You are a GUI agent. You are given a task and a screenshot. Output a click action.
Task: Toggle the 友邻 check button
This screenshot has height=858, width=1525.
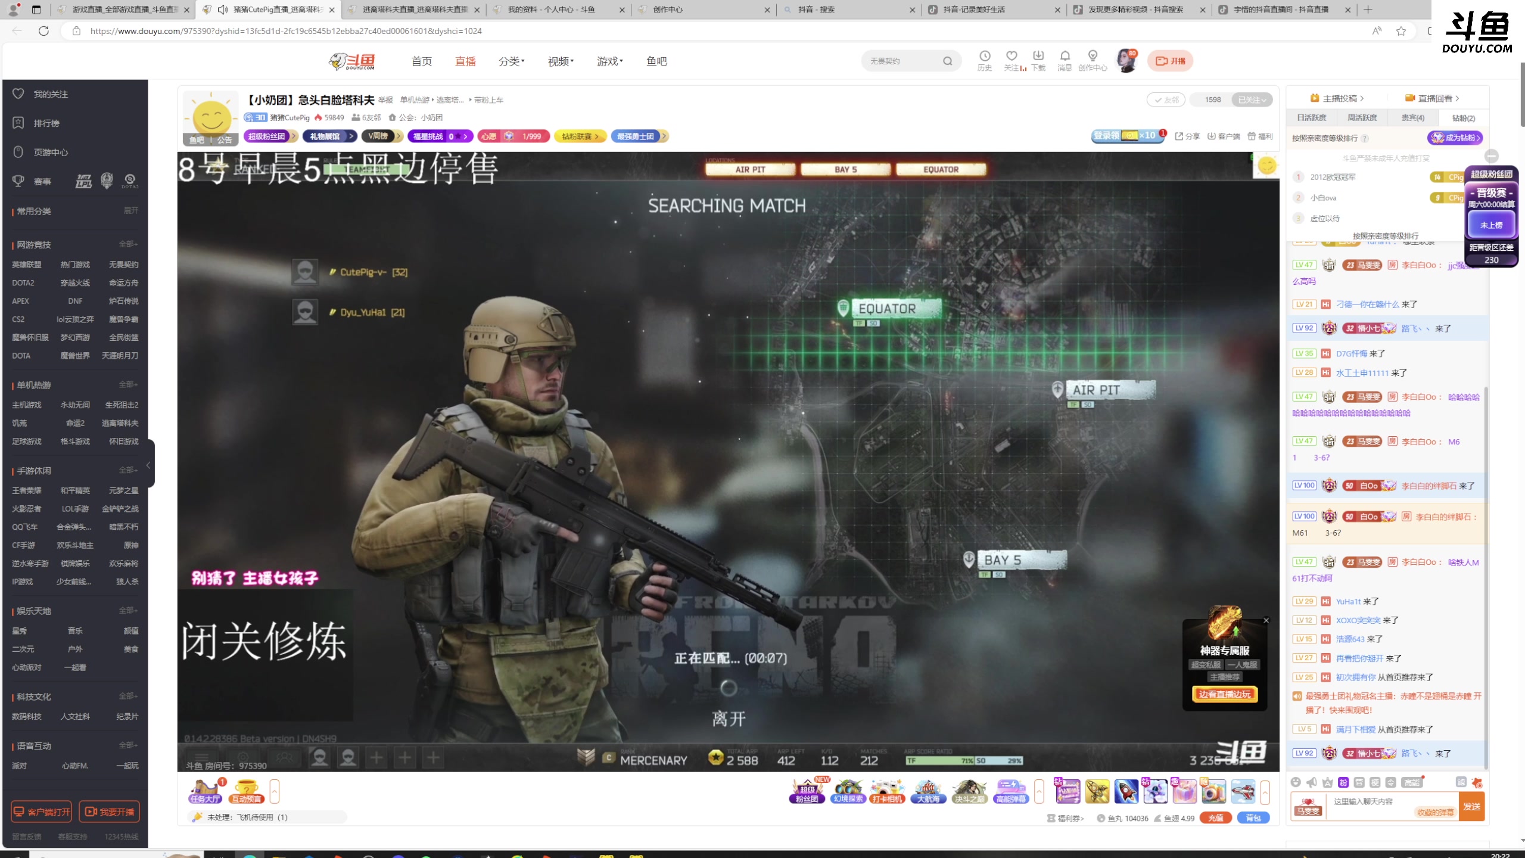click(x=1166, y=100)
